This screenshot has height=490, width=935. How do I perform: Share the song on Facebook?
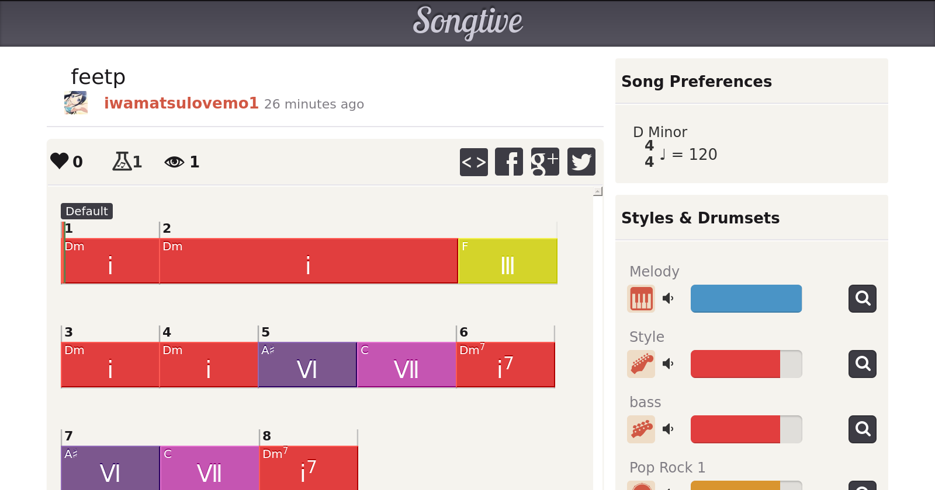click(509, 162)
